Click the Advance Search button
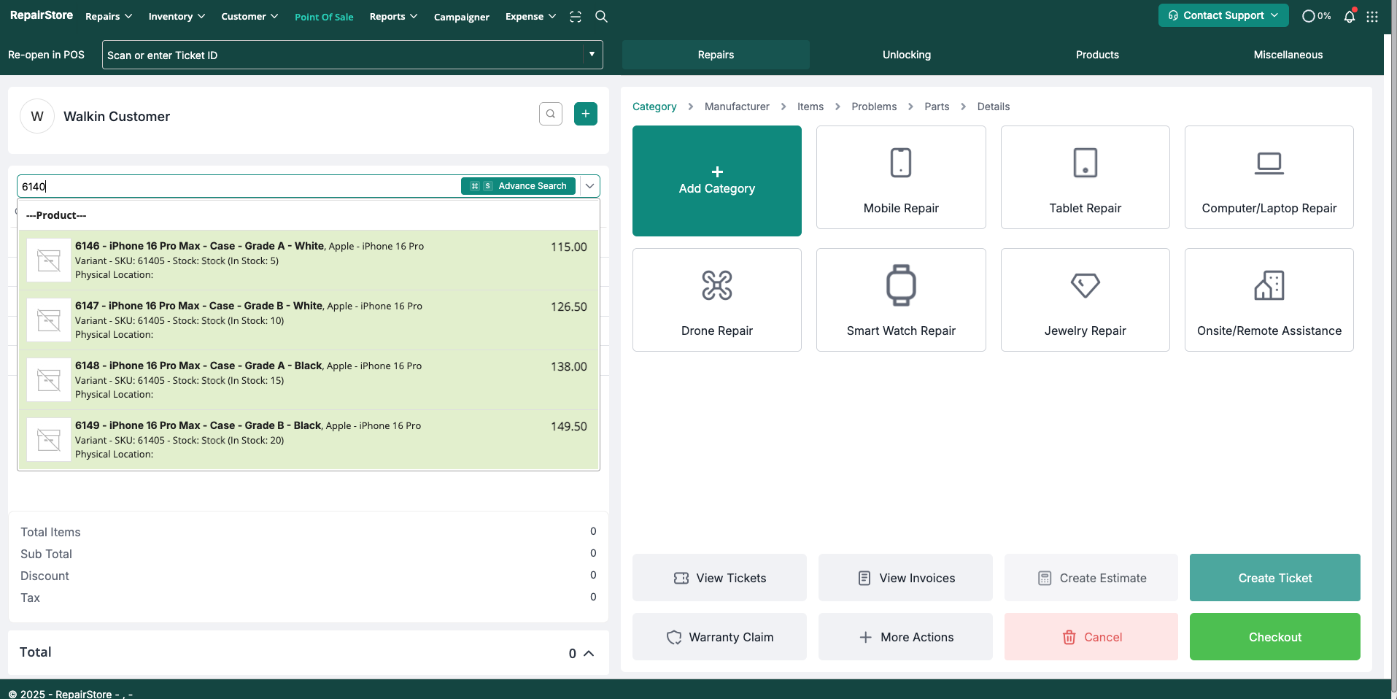This screenshot has width=1397, height=699. click(518, 186)
